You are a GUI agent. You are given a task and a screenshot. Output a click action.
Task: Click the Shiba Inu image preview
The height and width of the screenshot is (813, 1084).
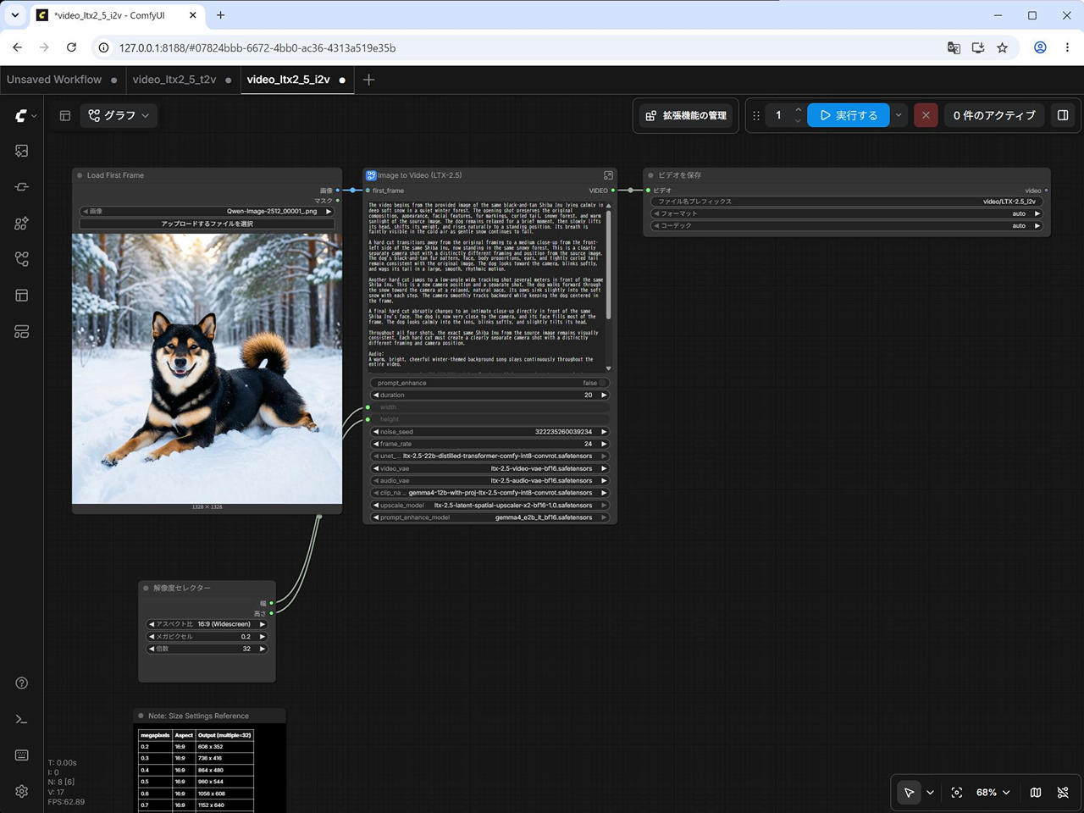(x=207, y=368)
